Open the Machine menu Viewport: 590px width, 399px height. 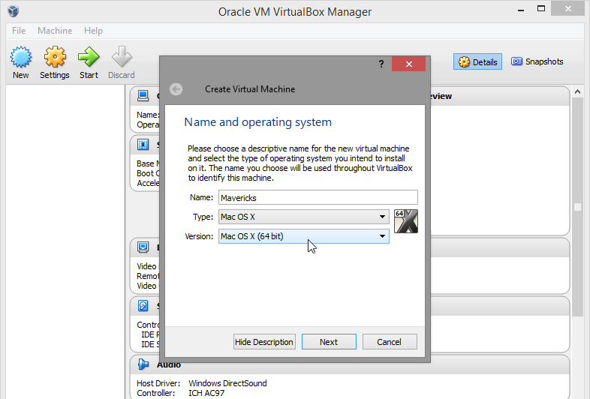55,31
